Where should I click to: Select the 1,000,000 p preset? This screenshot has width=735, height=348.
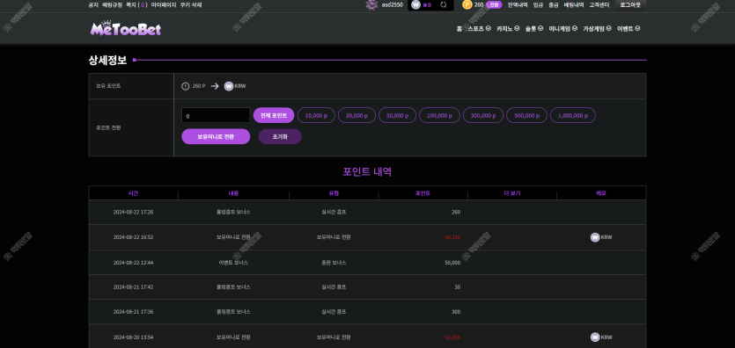pos(573,115)
